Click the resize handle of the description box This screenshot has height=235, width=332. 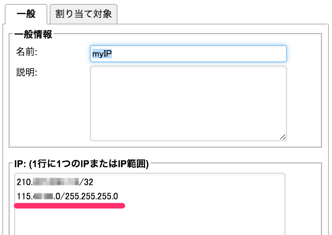(284, 136)
